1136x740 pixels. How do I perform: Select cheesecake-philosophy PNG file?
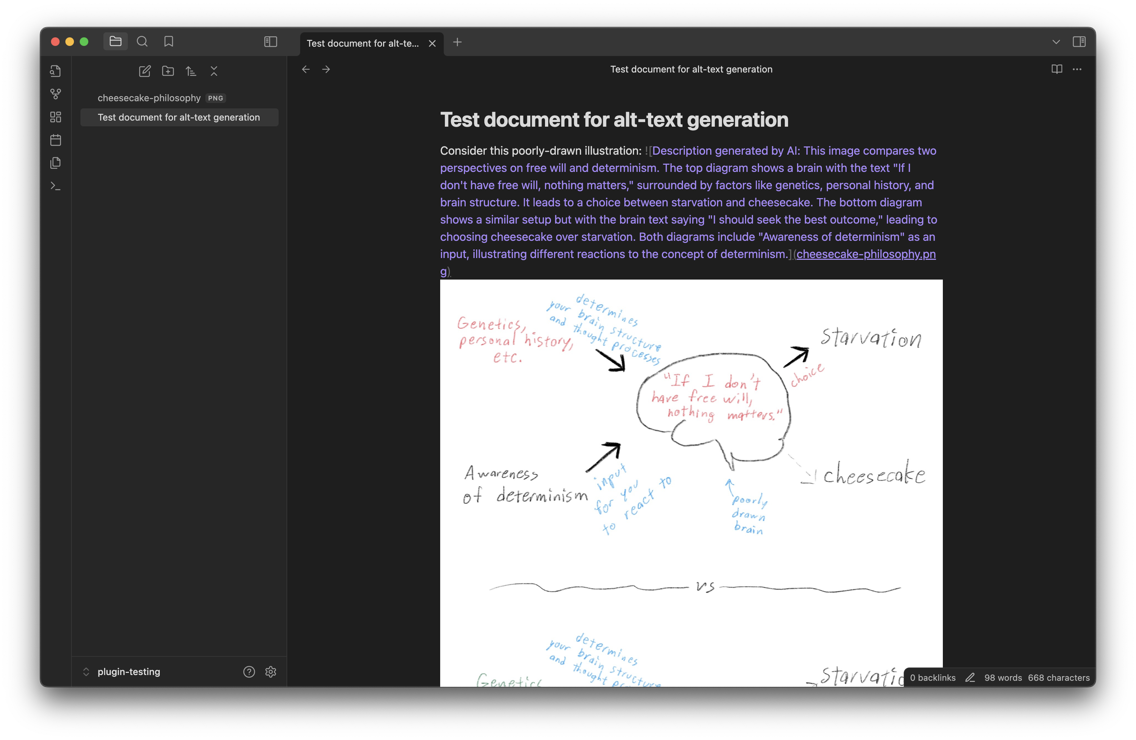pos(149,98)
